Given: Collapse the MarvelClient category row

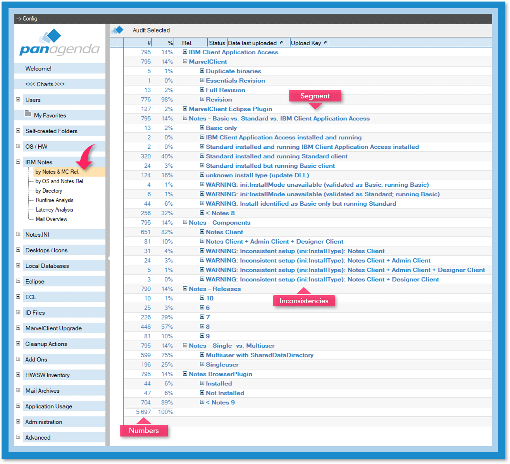Looking at the screenshot, I should coord(185,62).
